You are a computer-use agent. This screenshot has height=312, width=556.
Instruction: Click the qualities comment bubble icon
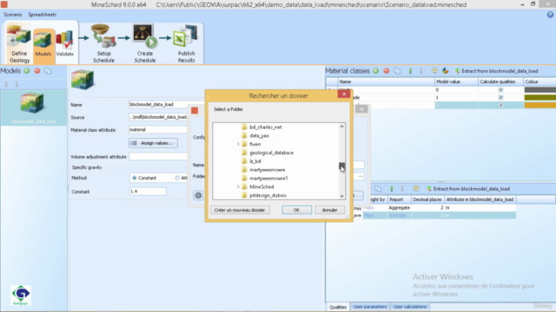(415, 189)
